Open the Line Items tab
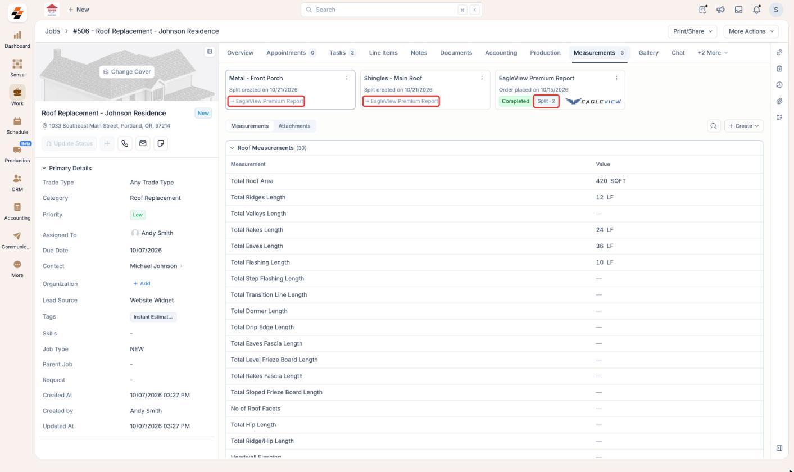The width and height of the screenshot is (794, 472). [383, 53]
